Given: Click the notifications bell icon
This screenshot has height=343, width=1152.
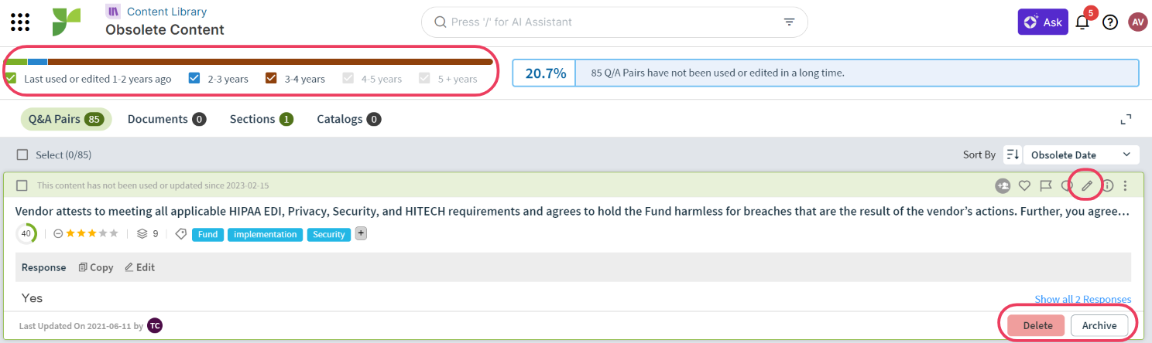Looking at the screenshot, I should [1082, 22].
